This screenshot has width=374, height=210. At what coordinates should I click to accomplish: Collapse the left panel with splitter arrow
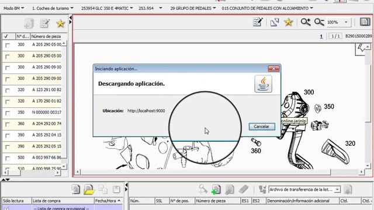(70, 17)
